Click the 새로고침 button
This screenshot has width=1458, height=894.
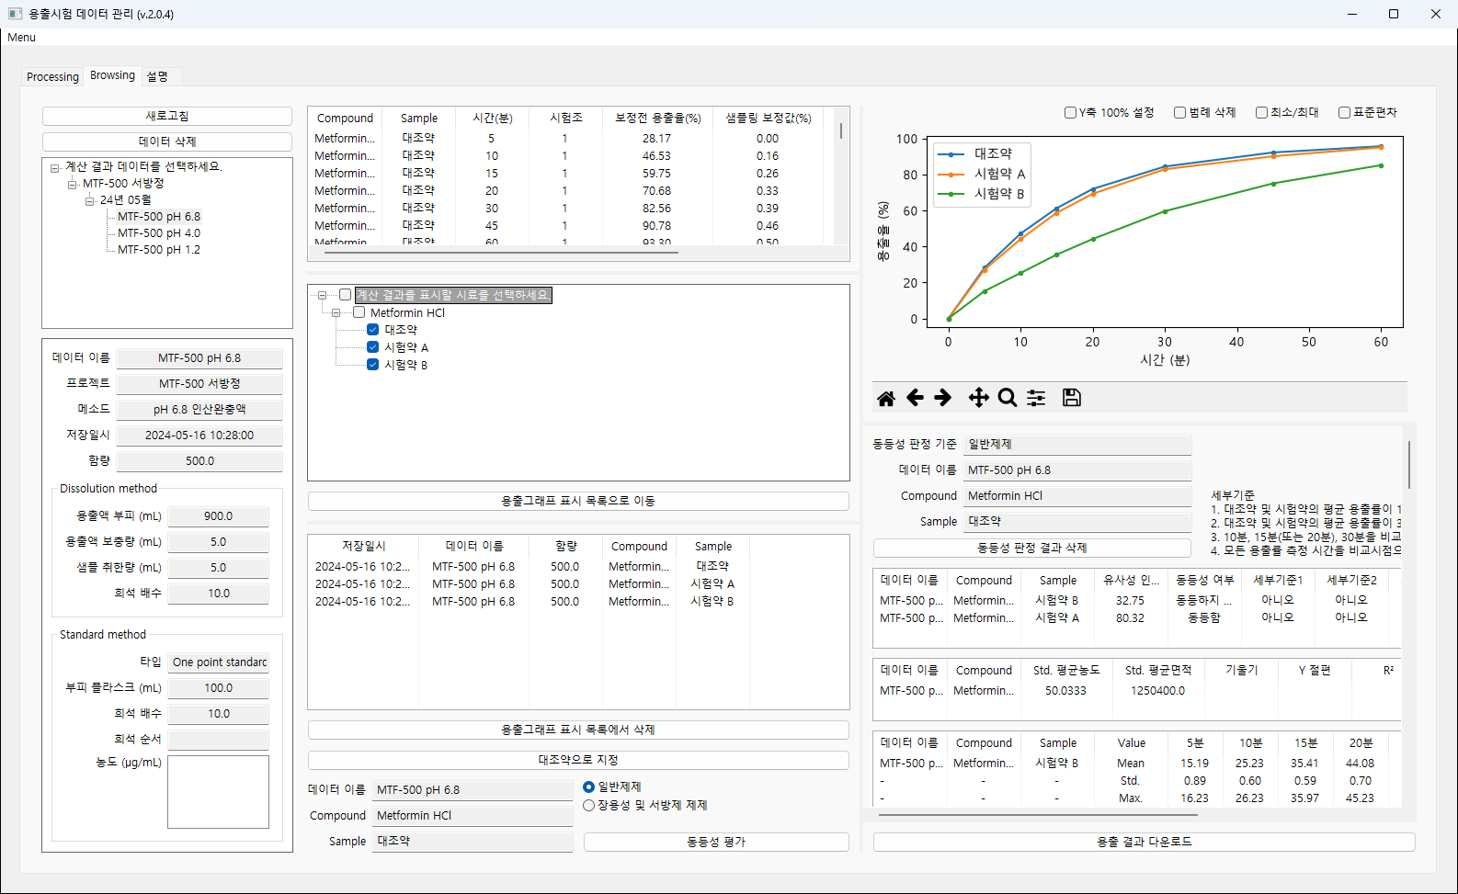[x=167, y=116]
